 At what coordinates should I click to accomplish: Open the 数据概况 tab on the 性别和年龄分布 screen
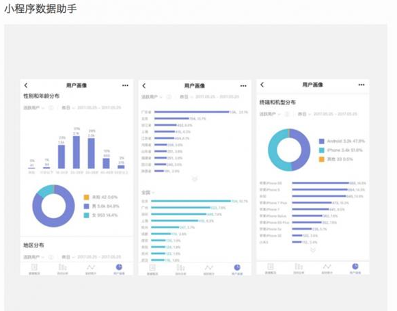click(34, 269)
